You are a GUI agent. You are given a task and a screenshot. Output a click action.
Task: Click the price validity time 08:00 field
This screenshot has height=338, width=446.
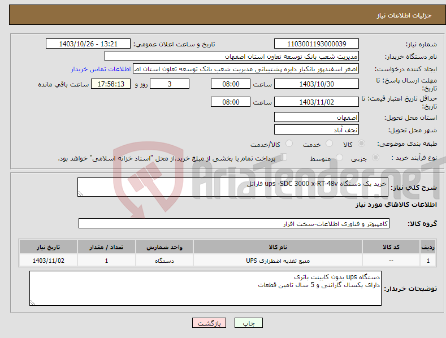tap(231, 102)
